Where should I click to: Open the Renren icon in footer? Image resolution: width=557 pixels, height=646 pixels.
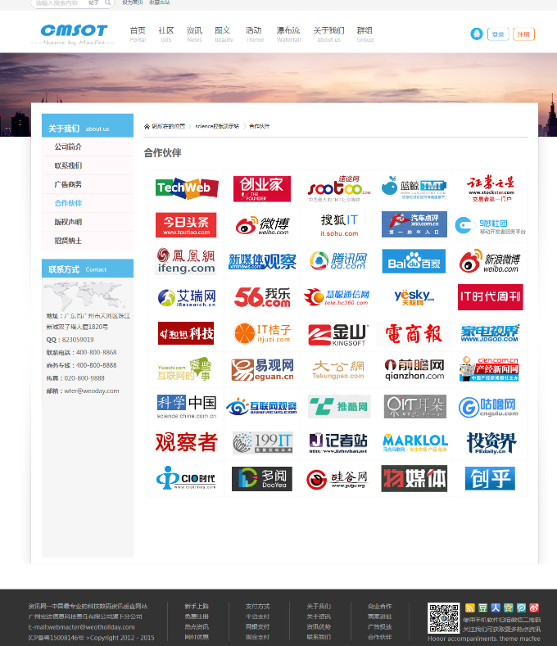[496, 608]
